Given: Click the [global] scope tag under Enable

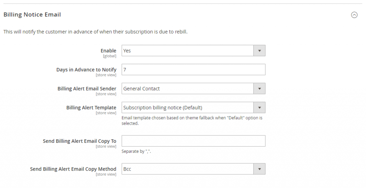Looking at the screenshot, I should pos(109,56).
